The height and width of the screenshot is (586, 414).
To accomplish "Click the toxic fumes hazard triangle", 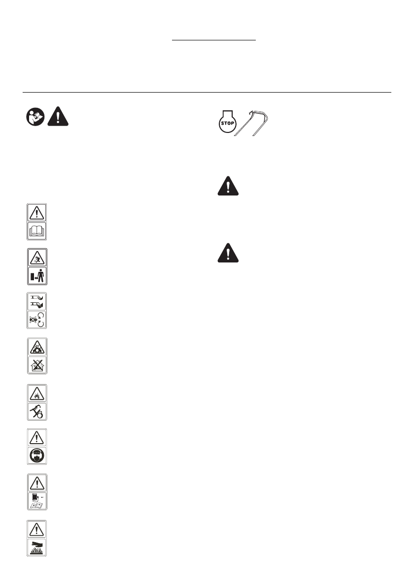I will tap(37, 347).
